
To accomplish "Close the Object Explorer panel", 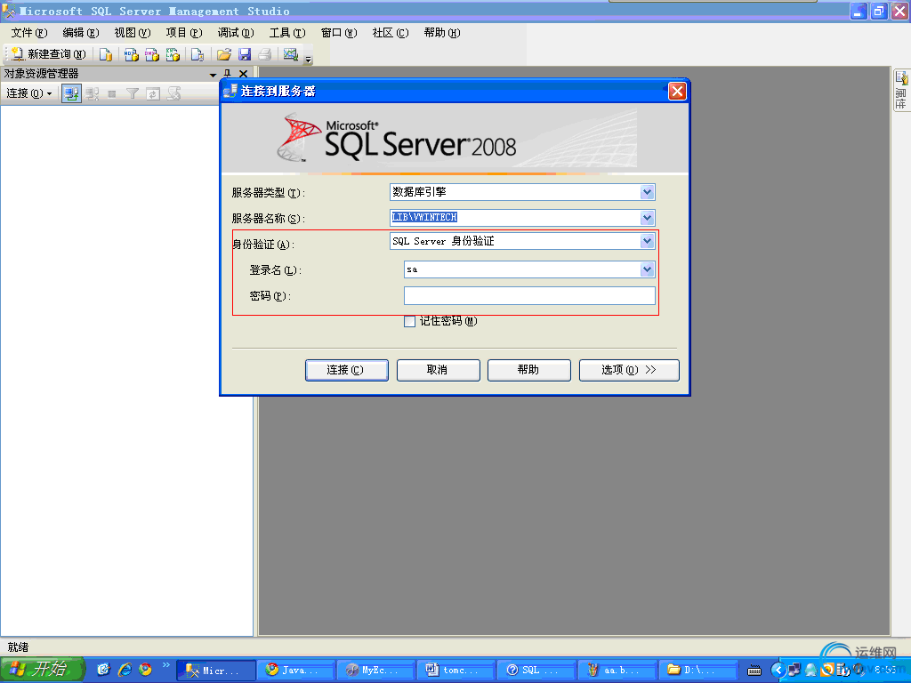I will 244,74.
